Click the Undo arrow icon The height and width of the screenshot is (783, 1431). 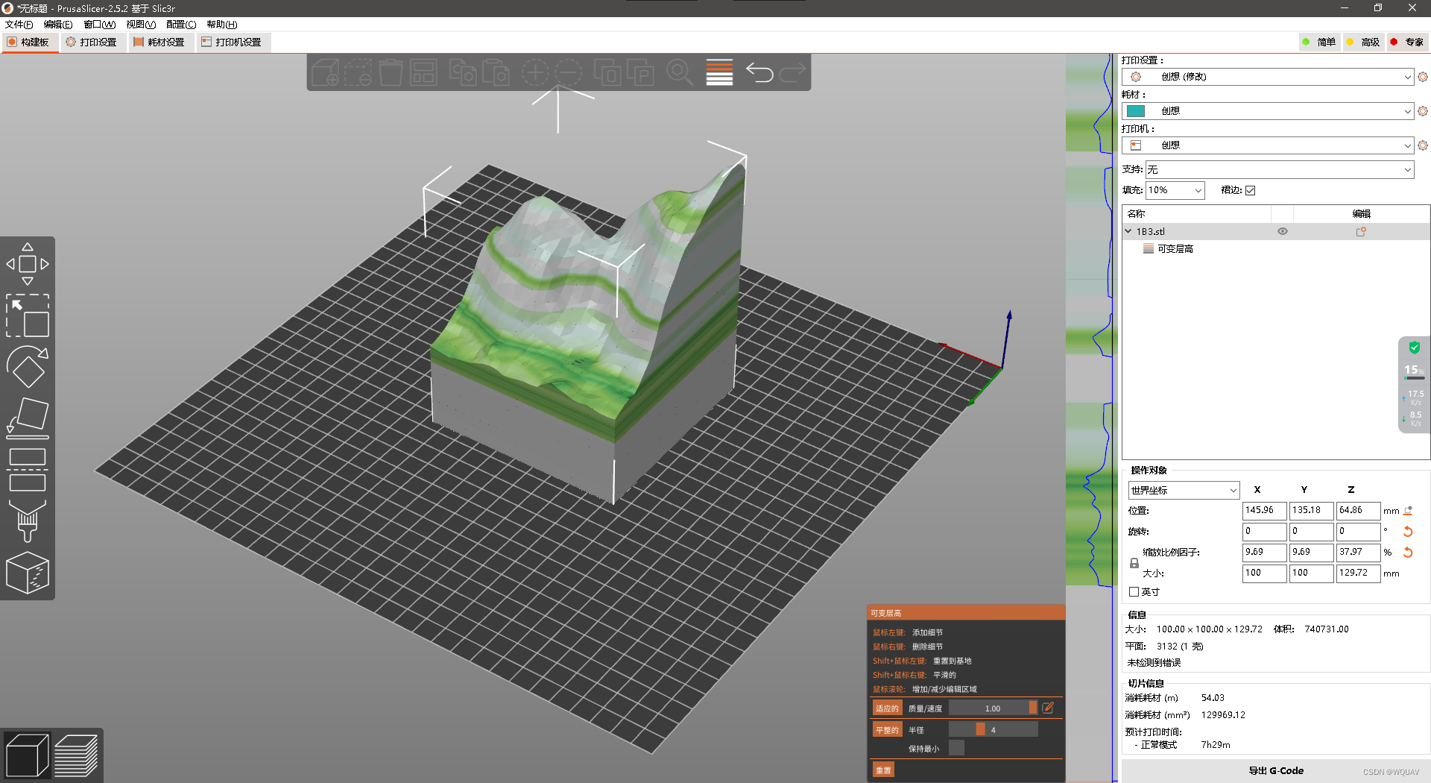(x=759, y=72)
